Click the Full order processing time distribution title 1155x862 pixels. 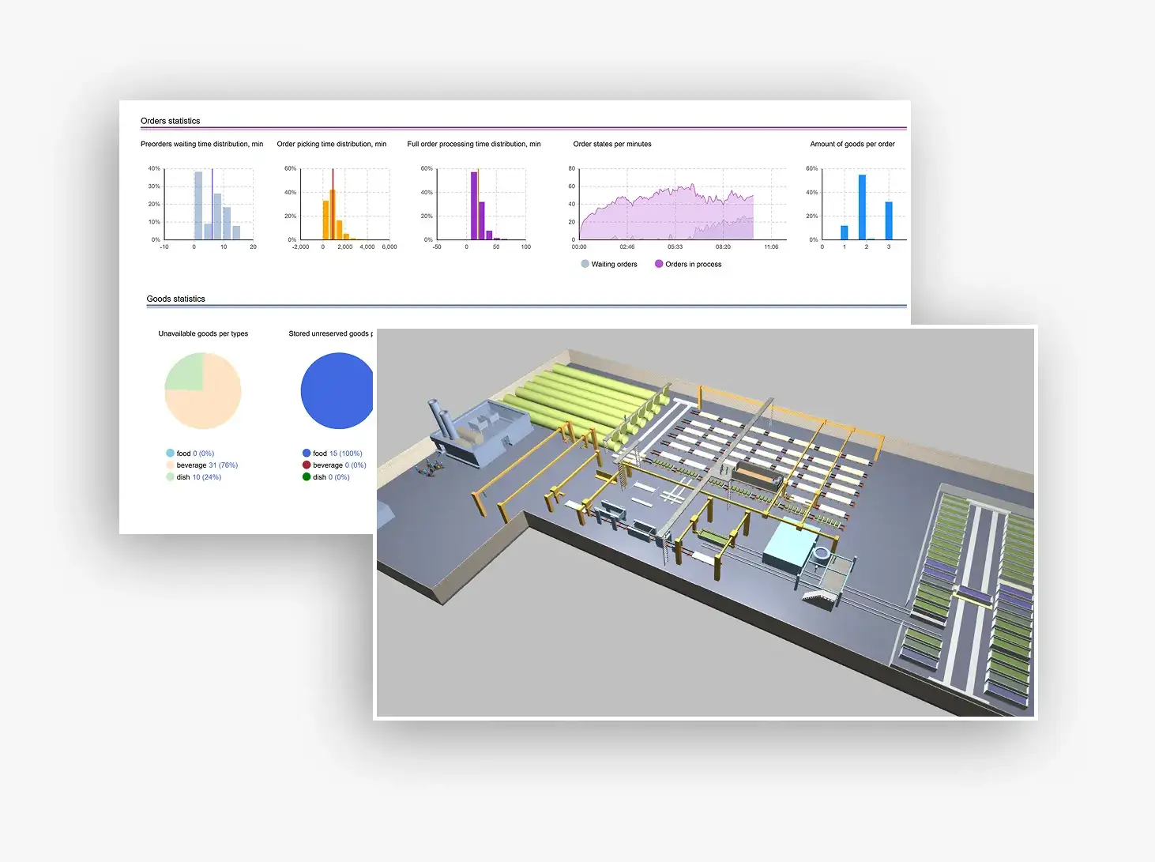tap(473, 144)
